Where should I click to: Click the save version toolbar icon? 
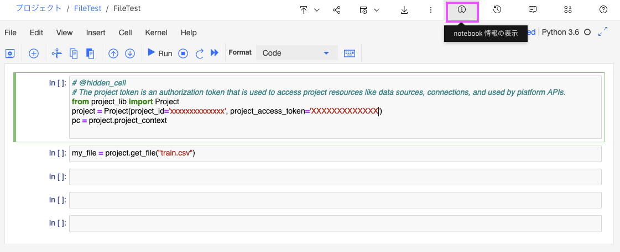tap(11, 53)
